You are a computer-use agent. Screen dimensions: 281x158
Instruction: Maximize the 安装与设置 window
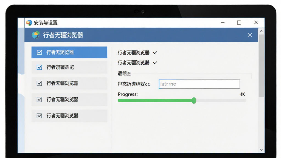239,22
